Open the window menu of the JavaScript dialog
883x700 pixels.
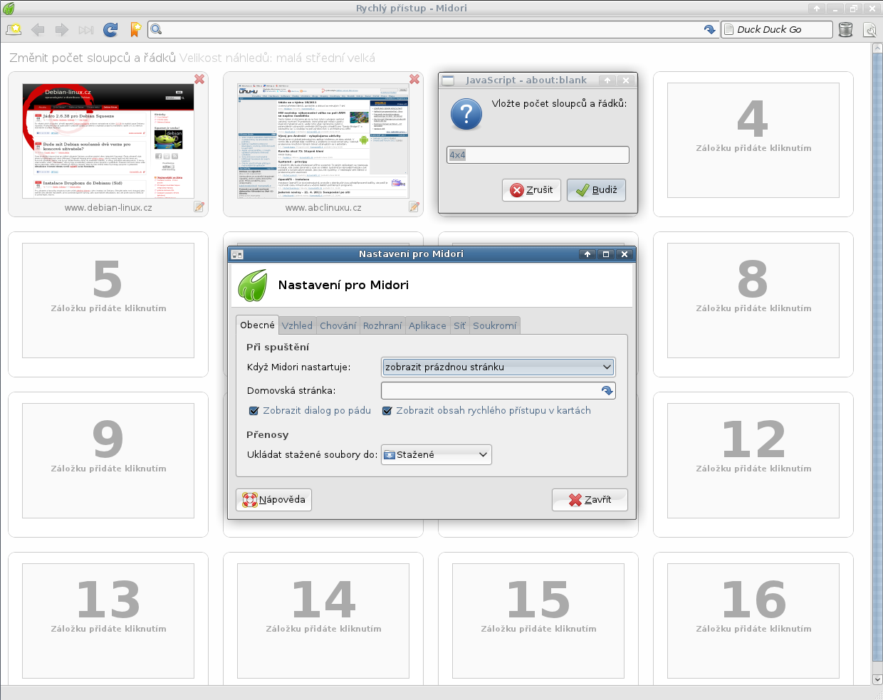(448, 80)
